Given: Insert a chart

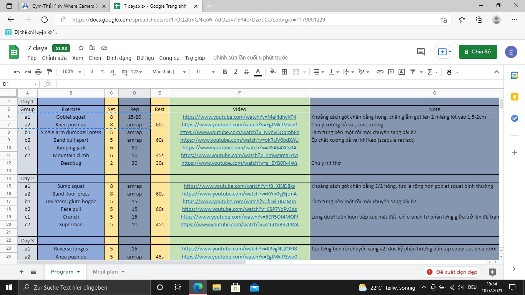Looking at the screenshot, I should 402,72.
